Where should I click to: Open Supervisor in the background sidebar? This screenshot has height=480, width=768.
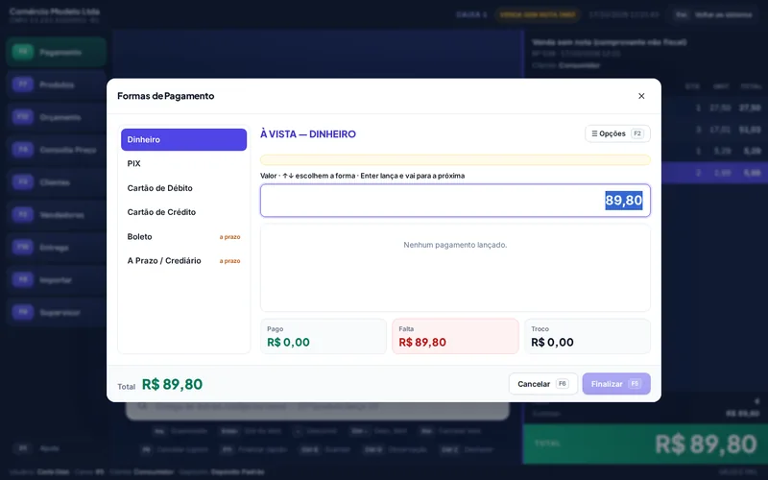click(x=57, y=312)
